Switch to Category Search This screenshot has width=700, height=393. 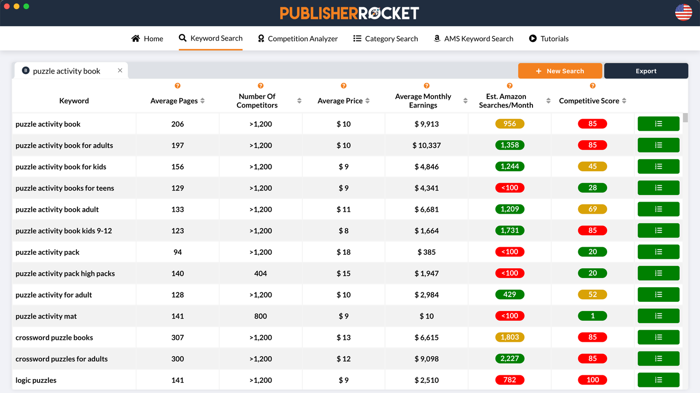click(x=385, y=39)
